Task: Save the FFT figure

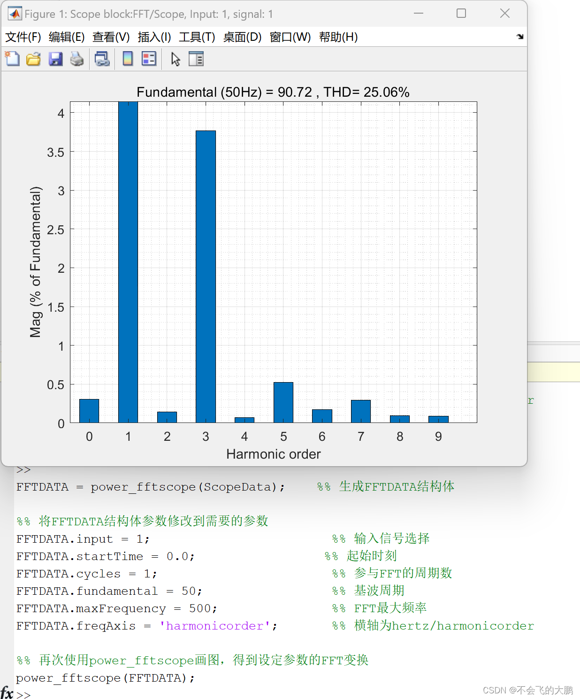Action: pyautogui.click(x=55, y=59)
